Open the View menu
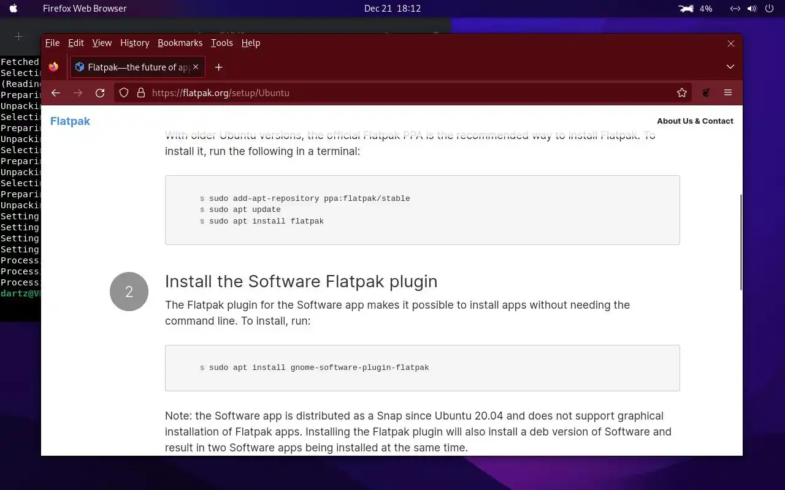 tap(102, 43)
